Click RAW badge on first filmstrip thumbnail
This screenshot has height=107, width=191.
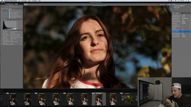[7, 93]
